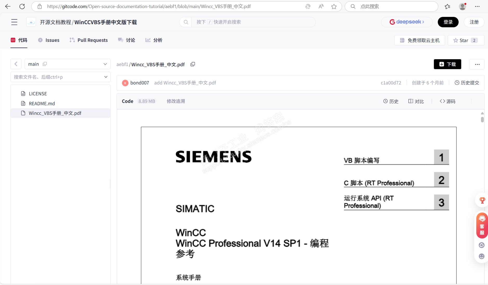Expand the file search dropdown arrow
The image size is (488, 285).
[x=106, y=77]
